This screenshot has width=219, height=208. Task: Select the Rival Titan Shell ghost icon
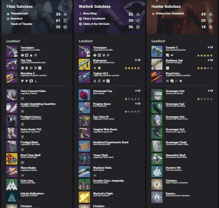tap(12, 159)
